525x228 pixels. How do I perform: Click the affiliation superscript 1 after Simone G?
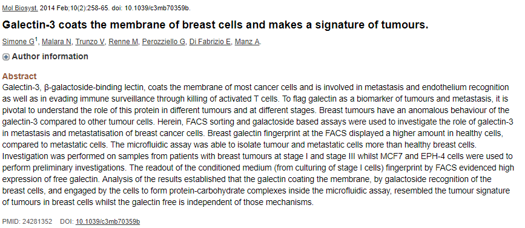pyautogui.click(x=36, y=40)
